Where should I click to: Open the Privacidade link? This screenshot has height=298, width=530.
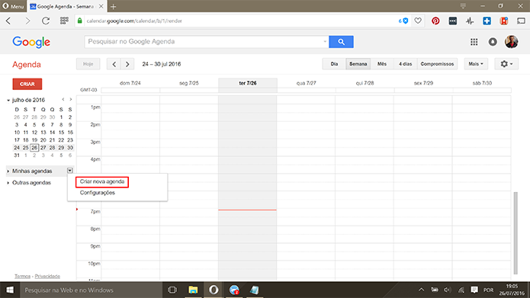[x=47, y=277]
